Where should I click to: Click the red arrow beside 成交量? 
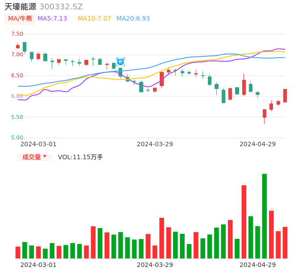(x=45, y=157)
